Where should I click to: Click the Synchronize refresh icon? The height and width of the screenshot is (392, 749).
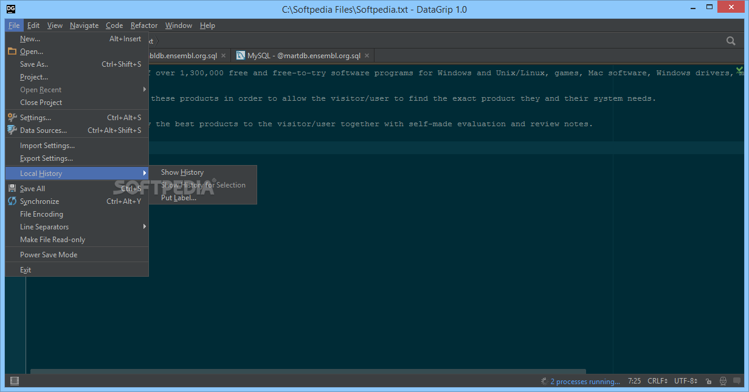pos(12,201)
